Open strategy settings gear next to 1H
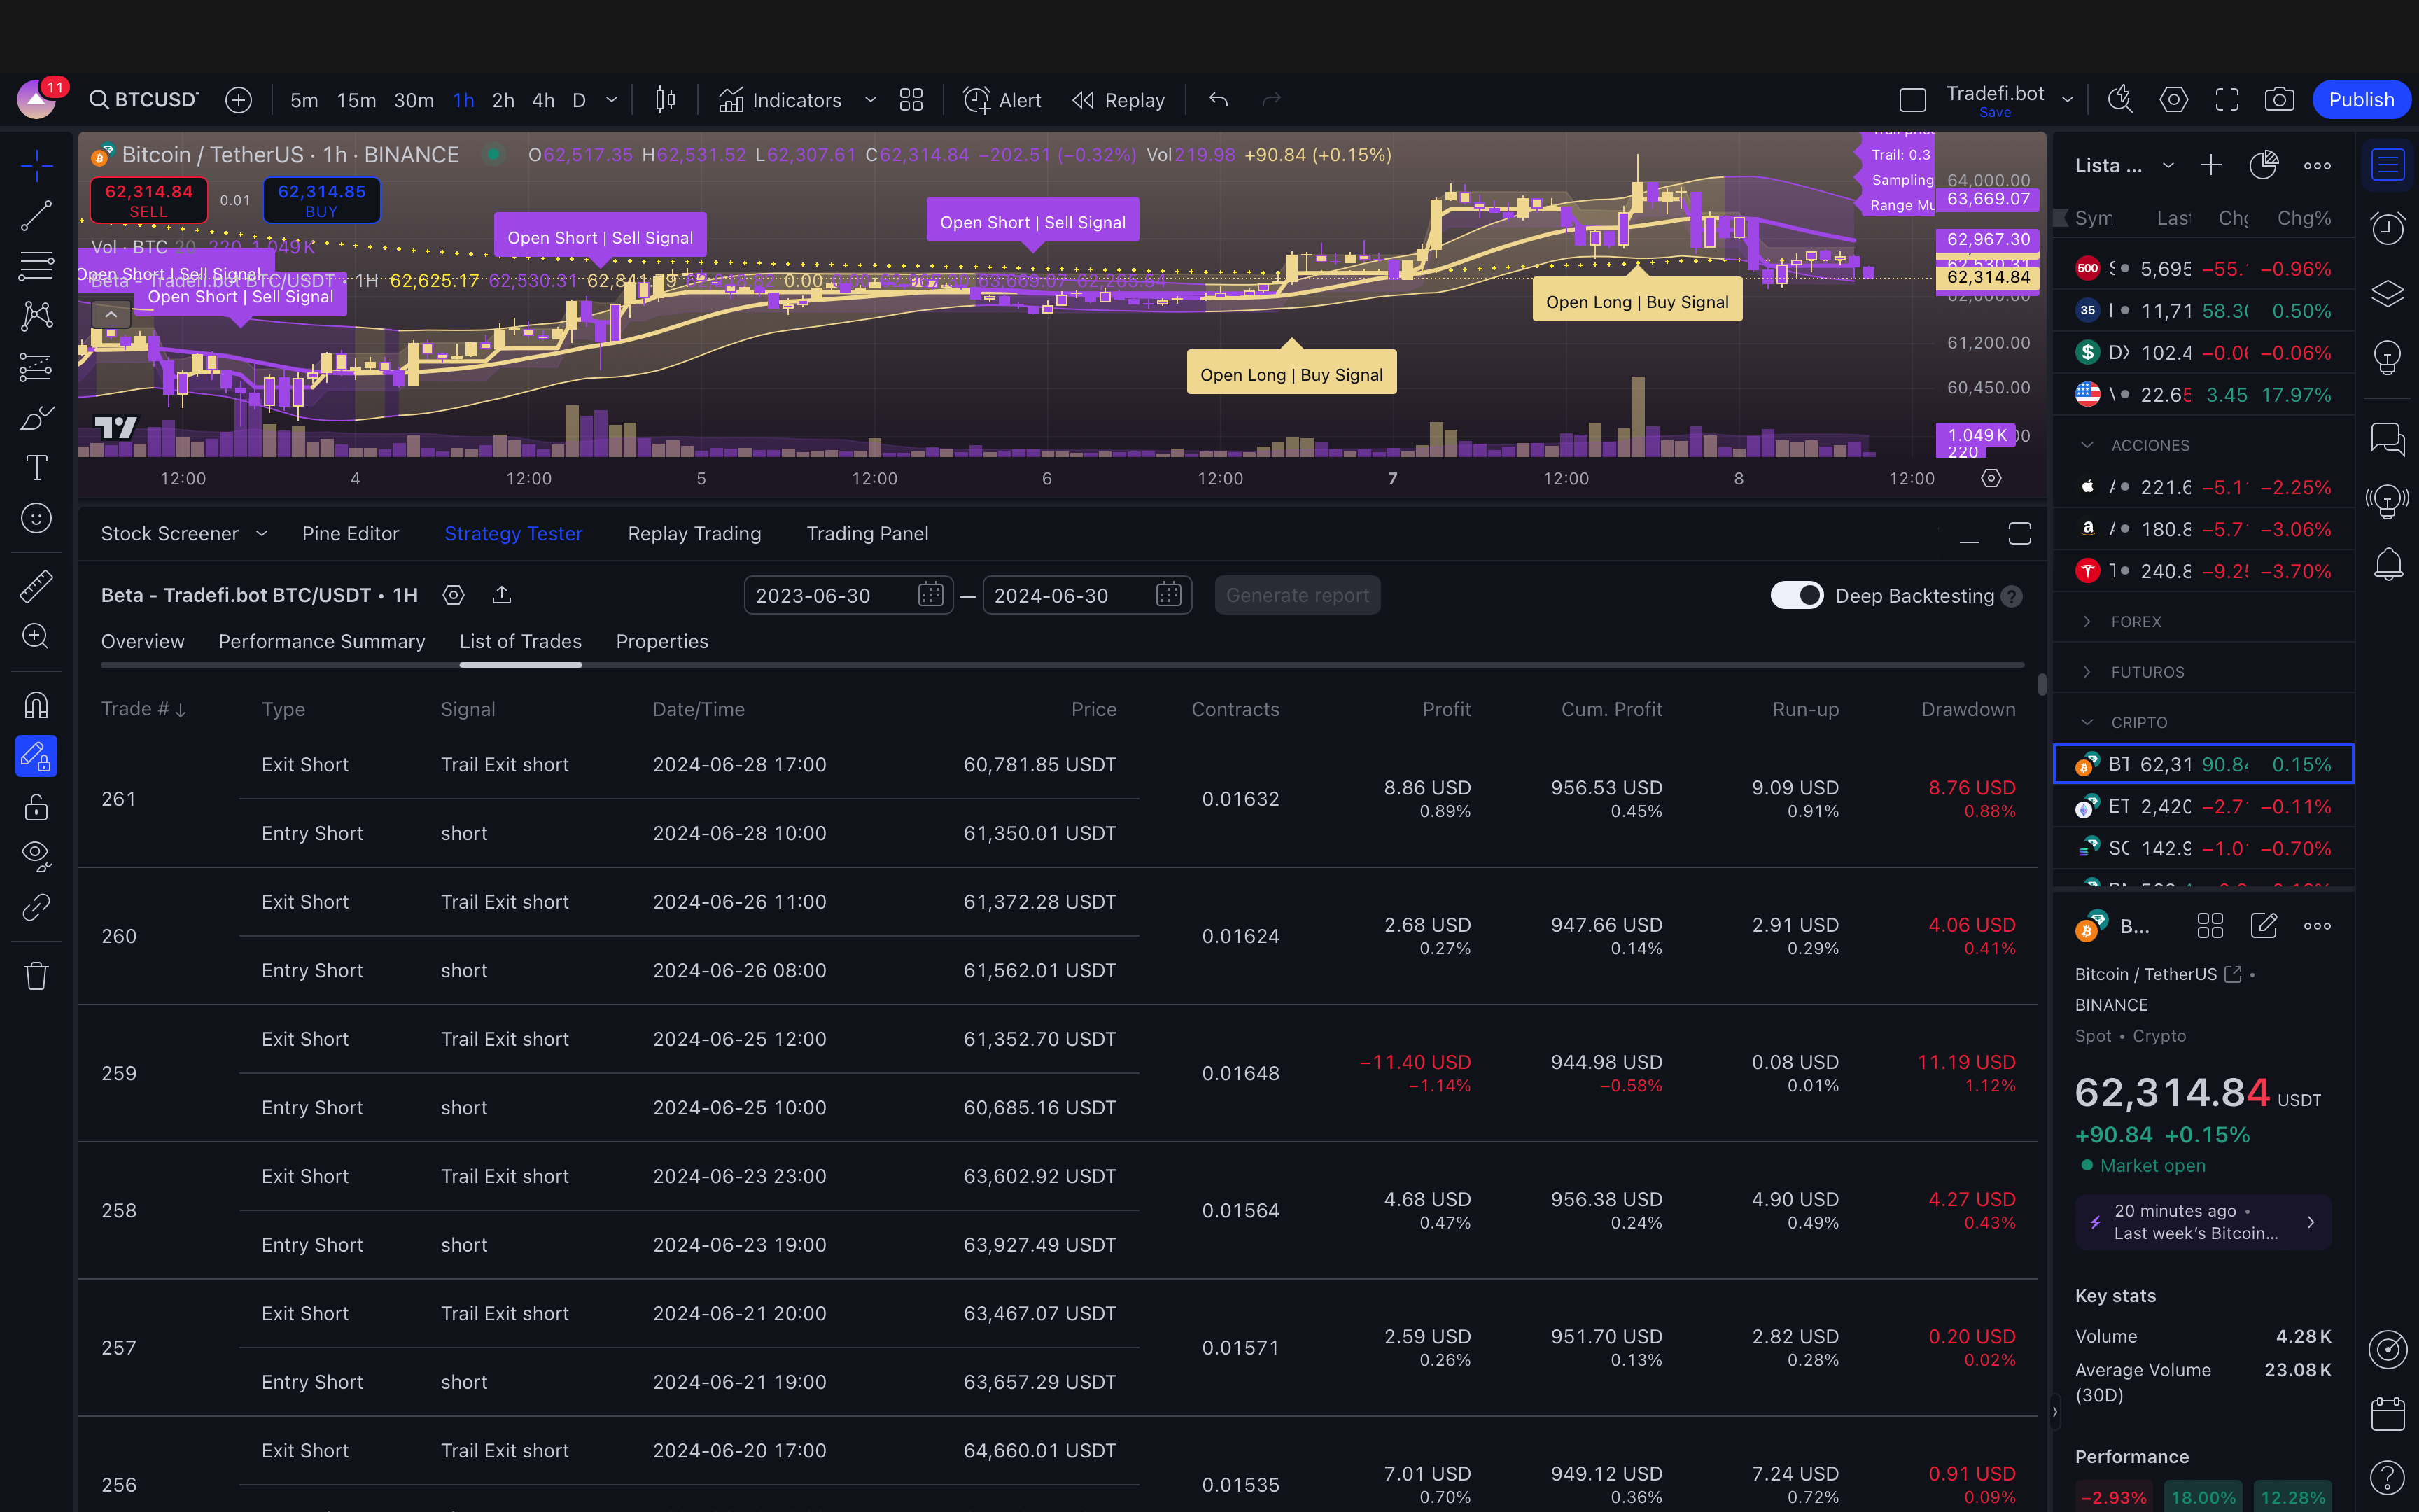Viewport: 2419px width, 1512px height. click(454, 595)
